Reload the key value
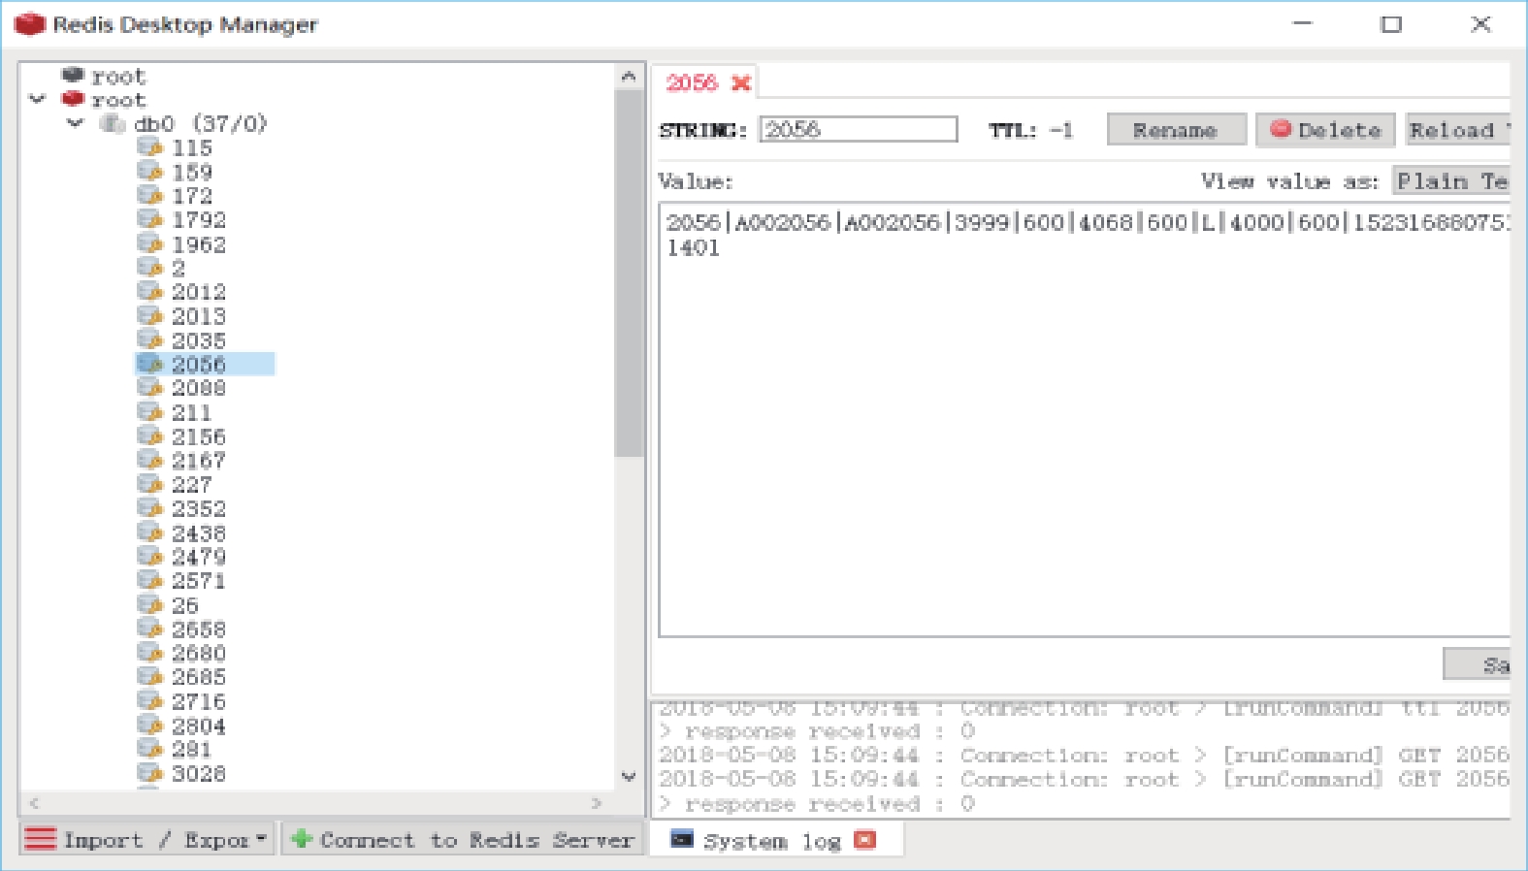 (x=1458, y=130)
